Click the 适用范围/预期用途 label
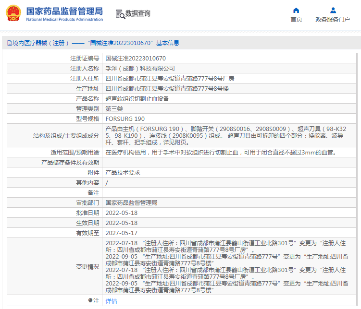 point(75,153)
